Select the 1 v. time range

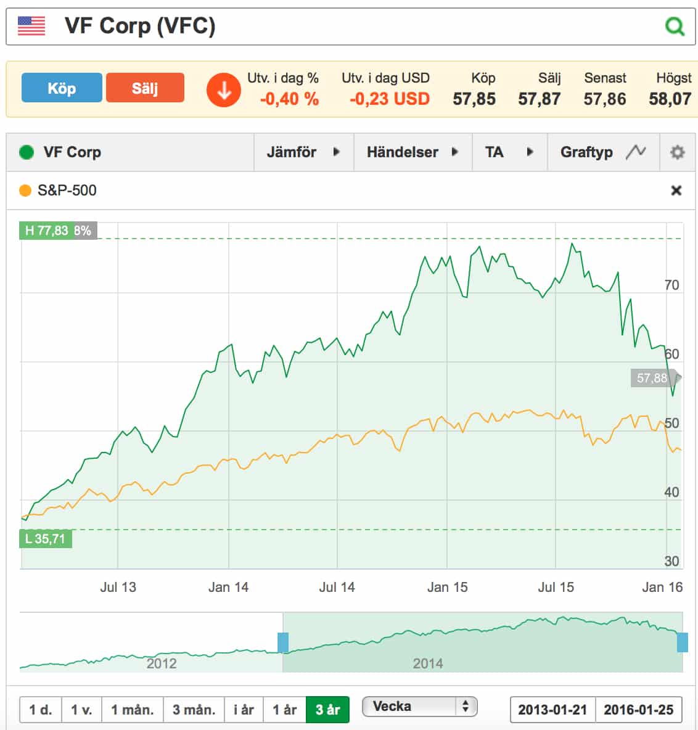pyautogui.click(x=81, y=710)
